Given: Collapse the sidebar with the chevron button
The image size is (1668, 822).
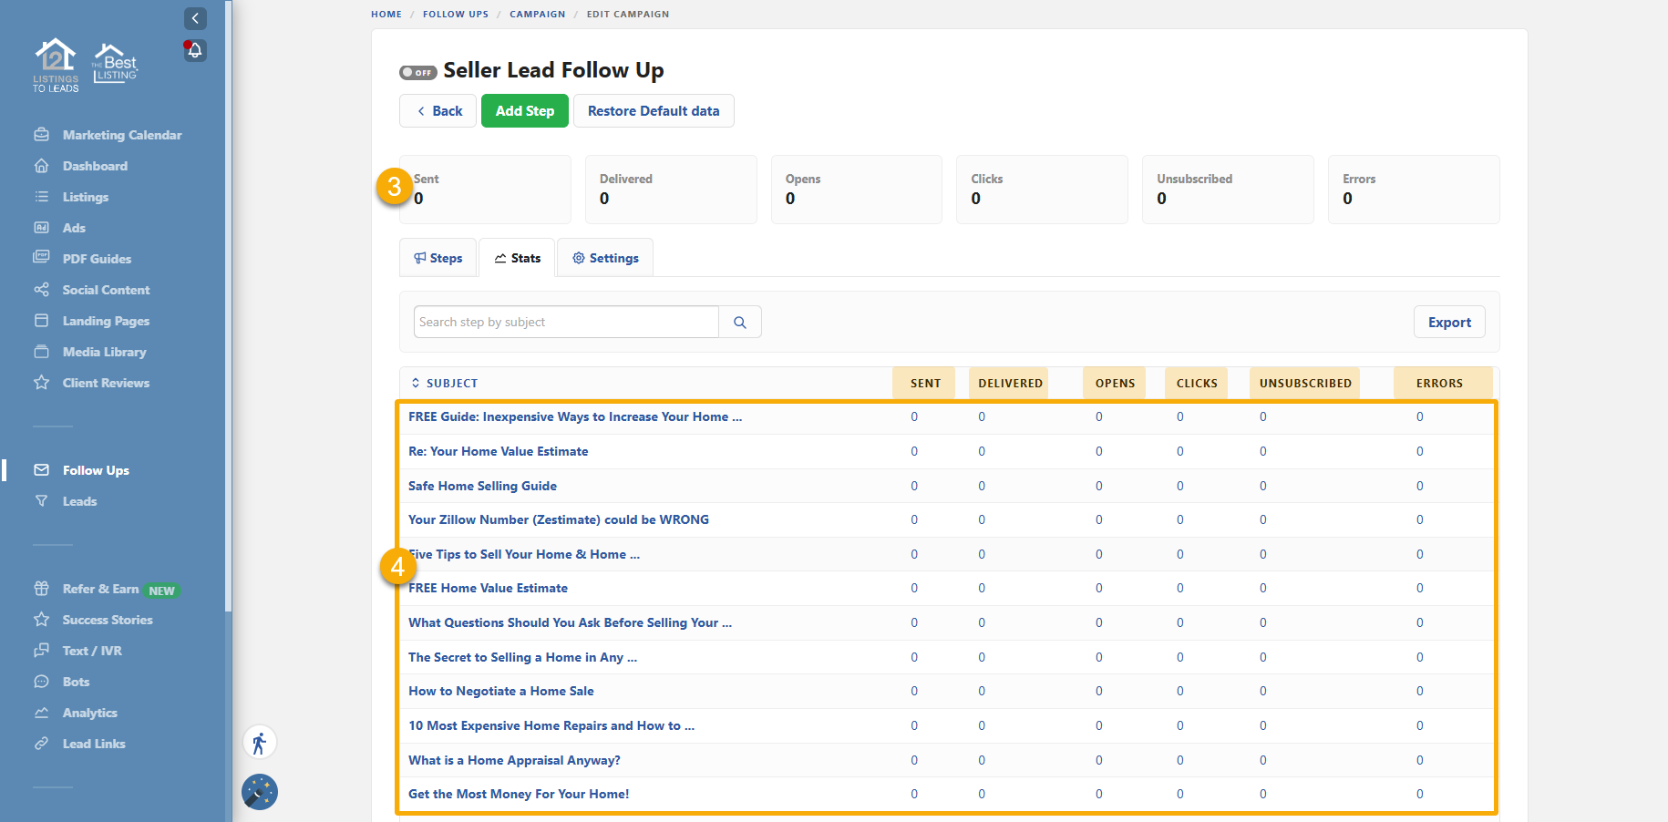Looking at the screenshot, I should pyautogui.click(x=195, y=18).
